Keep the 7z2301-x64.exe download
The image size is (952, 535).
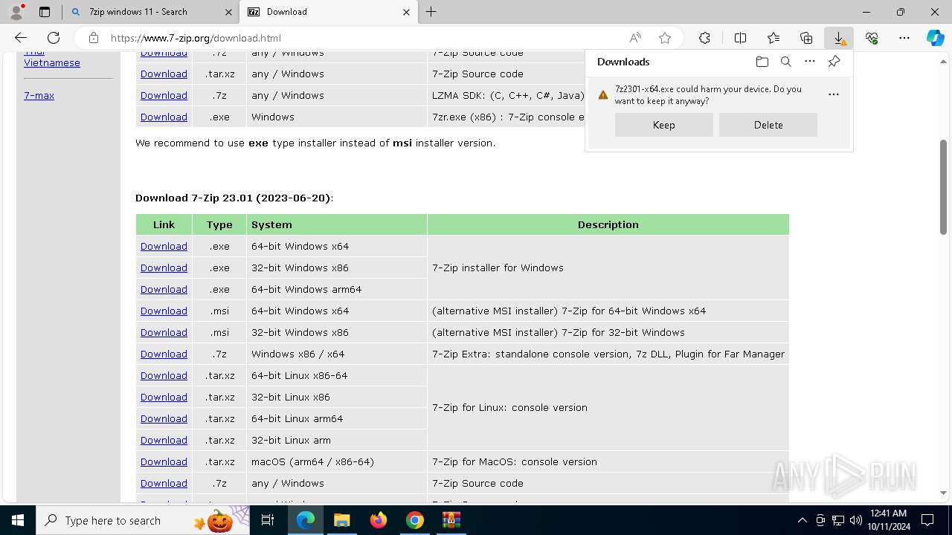click(664, 125)
